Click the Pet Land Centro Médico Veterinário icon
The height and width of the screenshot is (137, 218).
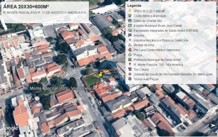point(130,50)
